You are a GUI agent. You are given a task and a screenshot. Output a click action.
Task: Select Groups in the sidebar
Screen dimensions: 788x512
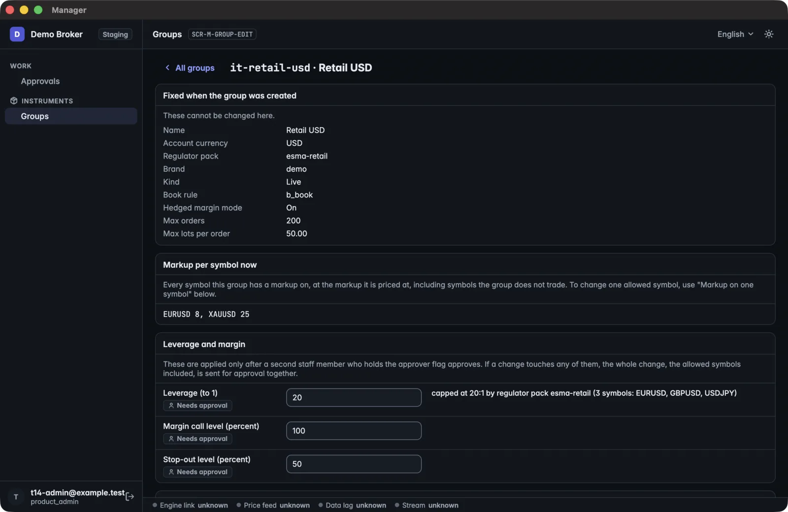(x=71, y=116)
